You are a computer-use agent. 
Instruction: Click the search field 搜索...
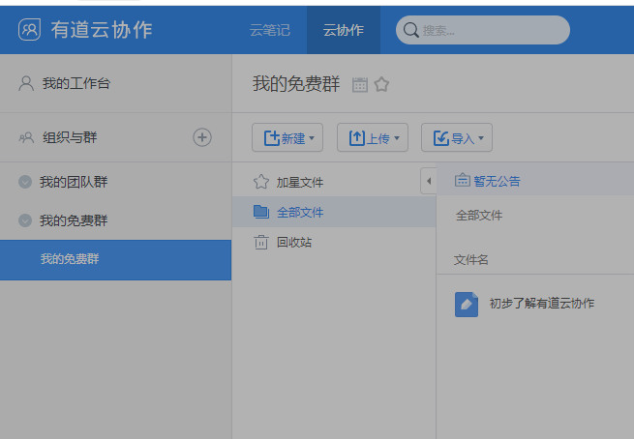pos(483,30)
